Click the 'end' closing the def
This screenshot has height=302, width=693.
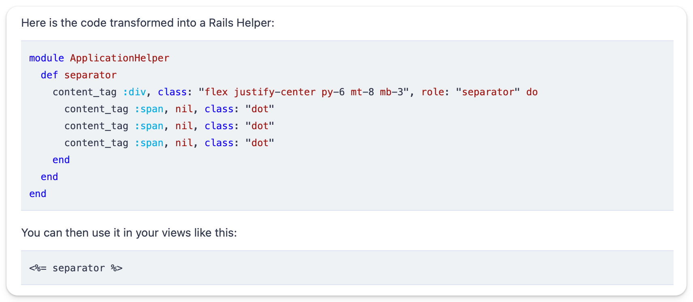click(49, 177)
